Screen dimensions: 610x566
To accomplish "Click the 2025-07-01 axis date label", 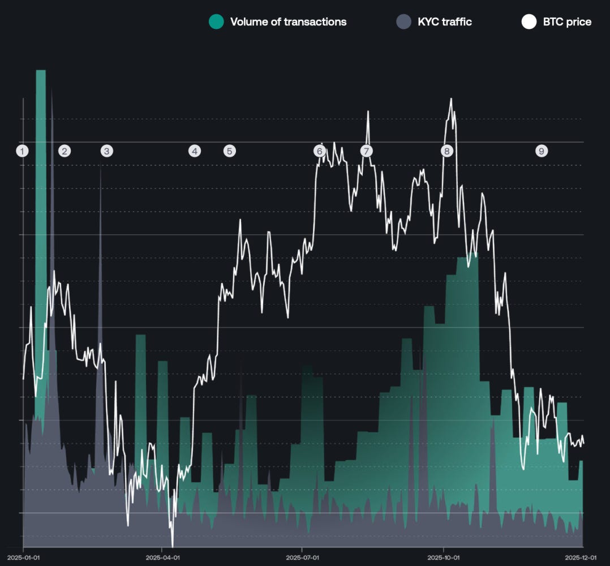I will pos(302,558).
